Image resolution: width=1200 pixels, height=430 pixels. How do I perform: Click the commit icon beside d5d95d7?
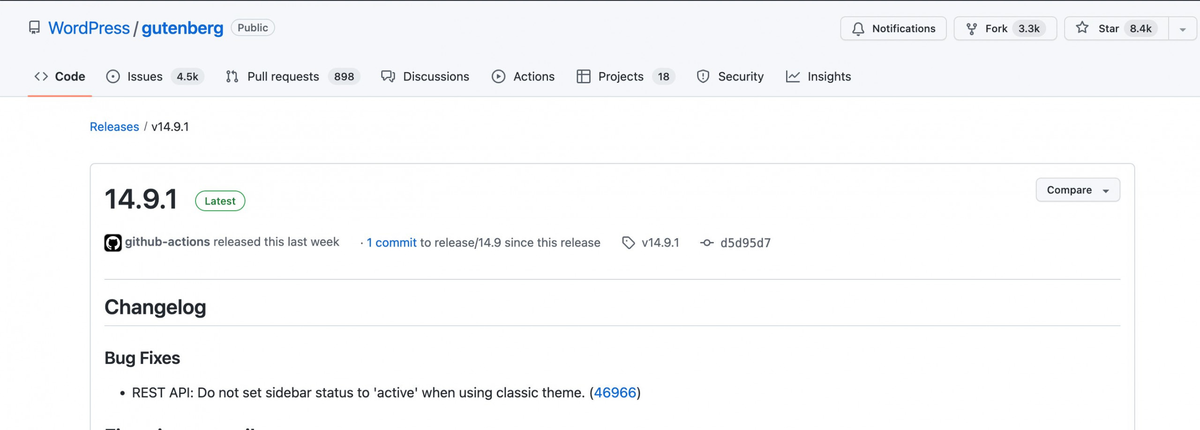click(707, 243)
